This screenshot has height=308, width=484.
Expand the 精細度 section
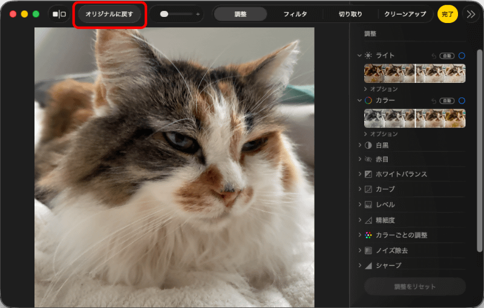click(x=359, y=220)
